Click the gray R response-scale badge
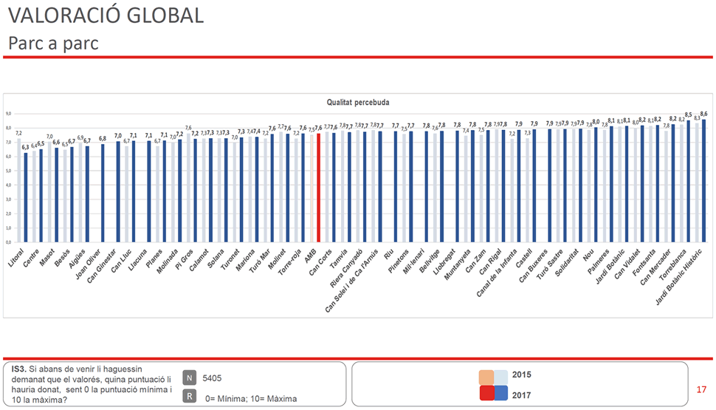The image size is (716, 410). click(190, 397)
